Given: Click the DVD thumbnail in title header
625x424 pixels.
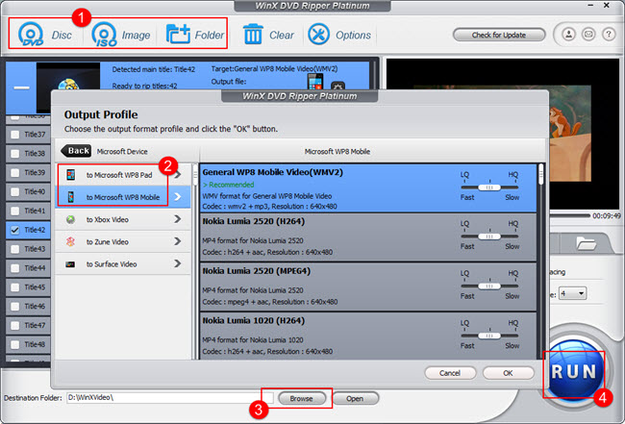Looking at the screenshot, I should [x=67, y=87].
